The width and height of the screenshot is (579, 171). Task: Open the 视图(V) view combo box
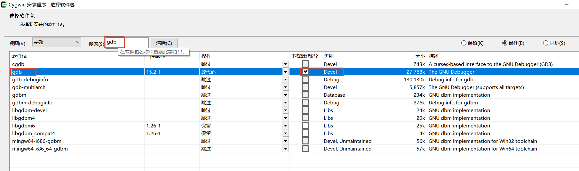tap(57, 42)
